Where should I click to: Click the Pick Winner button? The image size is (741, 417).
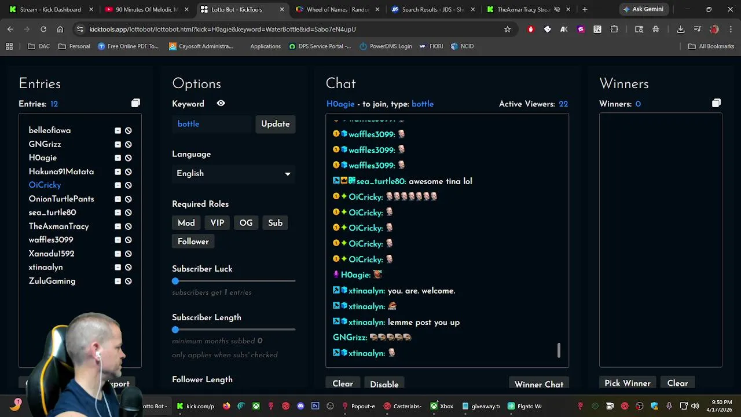pos(628,383)
